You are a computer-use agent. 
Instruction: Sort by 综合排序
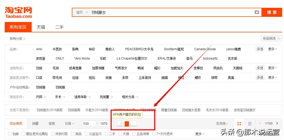click(16, 123)
